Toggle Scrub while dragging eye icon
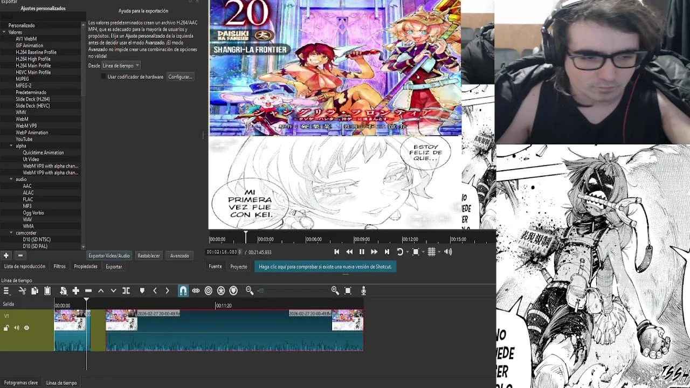 [196, 290]
